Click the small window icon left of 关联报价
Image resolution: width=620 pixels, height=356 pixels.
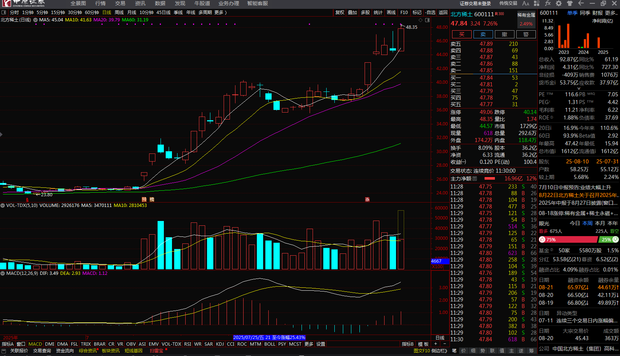(x=4, y=351)
